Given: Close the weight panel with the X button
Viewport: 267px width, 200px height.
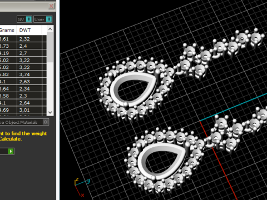Looking at the screenshot, I should tap(51, 6).
